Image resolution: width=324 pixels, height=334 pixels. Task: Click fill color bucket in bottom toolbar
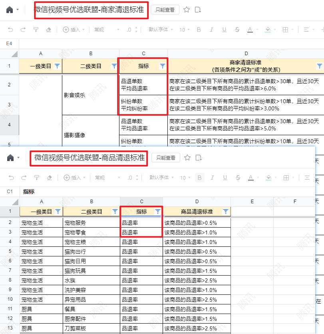pyautogui.click(x=269, y=178)
